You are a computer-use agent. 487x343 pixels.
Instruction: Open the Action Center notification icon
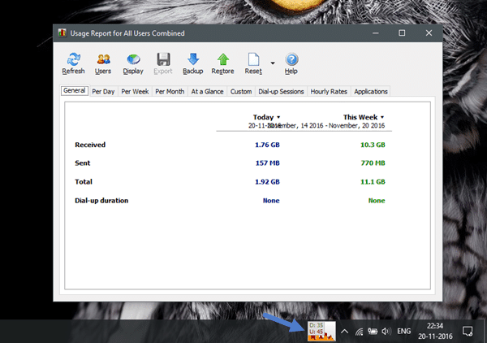[468, 331]
